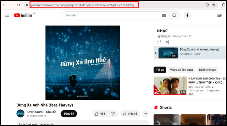Select the Video có liên quan chip
This screenshot has width=227, height=126.
(x=181, y=70)
